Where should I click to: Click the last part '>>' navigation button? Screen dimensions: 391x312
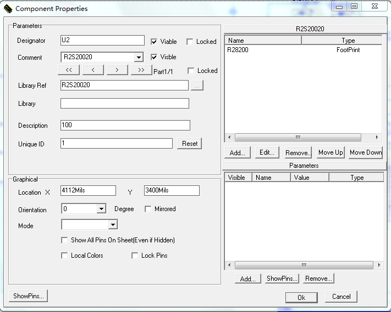(141, 70)
